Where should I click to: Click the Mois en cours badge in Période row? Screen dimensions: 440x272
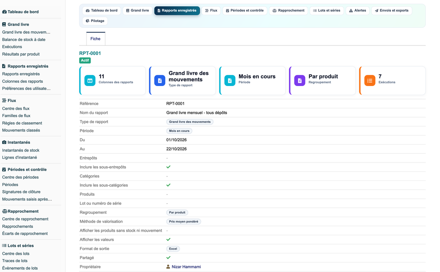(179, 131)
